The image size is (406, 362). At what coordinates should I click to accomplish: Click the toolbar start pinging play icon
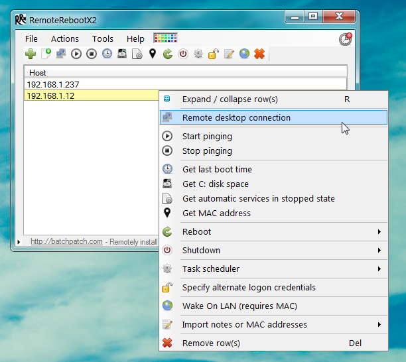tap(76, 54)
